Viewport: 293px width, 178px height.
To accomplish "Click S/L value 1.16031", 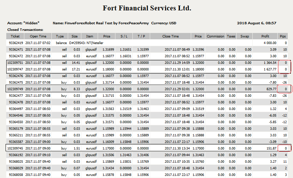I will (x=125, y=56).
